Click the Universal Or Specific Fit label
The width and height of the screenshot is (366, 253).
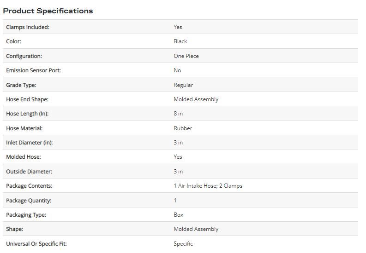(x=36, y=244)
